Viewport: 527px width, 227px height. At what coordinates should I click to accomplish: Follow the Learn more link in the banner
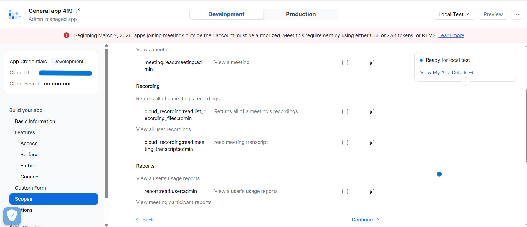click(451, 35)
